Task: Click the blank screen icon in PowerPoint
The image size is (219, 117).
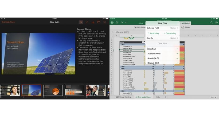Action: 99,22
